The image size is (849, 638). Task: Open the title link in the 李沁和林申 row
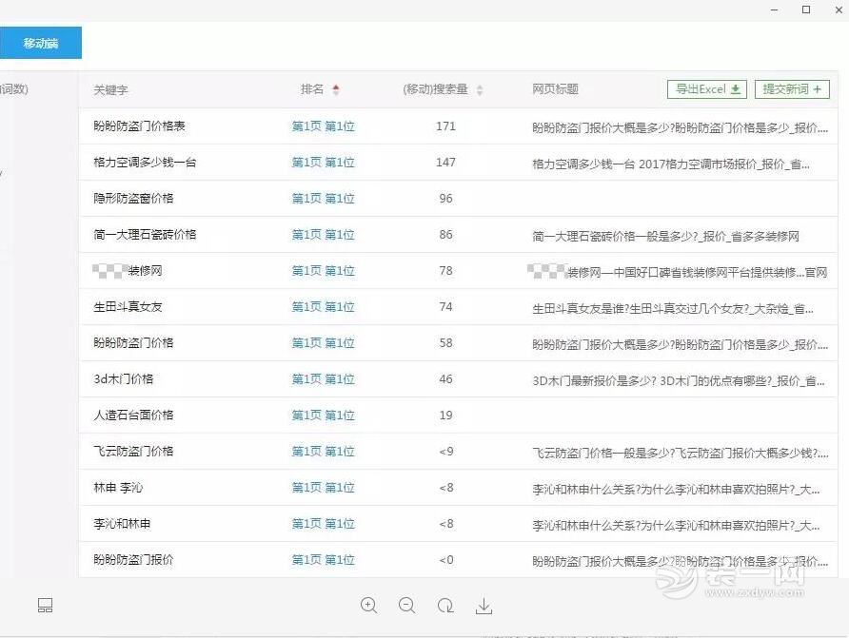(666, 523)
